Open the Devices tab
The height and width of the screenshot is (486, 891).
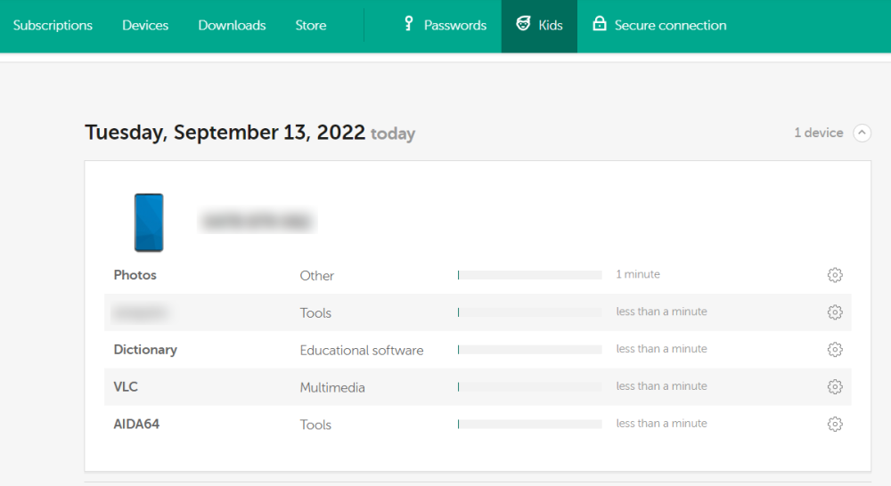[x=145, y=26]
